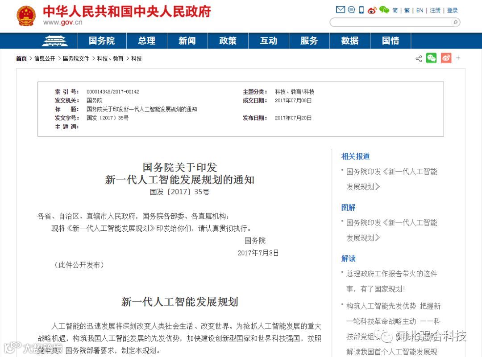
Task: Click the 登录 login link
Action: (452, 10)
